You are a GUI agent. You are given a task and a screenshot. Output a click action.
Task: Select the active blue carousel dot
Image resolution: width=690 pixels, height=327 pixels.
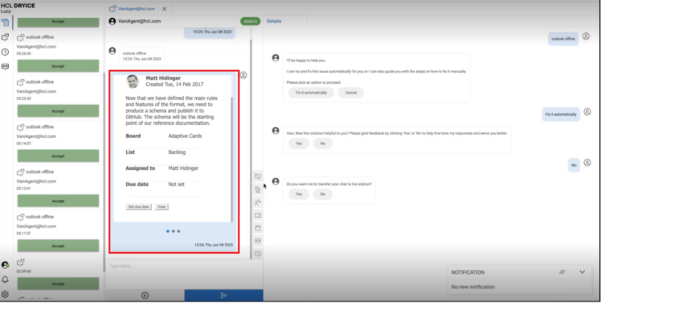(x=168, y=231)
